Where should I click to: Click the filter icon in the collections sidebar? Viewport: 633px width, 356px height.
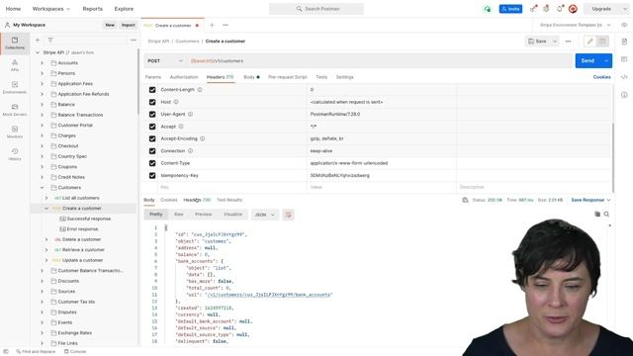50,40
